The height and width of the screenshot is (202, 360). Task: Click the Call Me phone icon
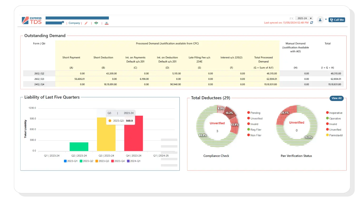click(331, 20)
